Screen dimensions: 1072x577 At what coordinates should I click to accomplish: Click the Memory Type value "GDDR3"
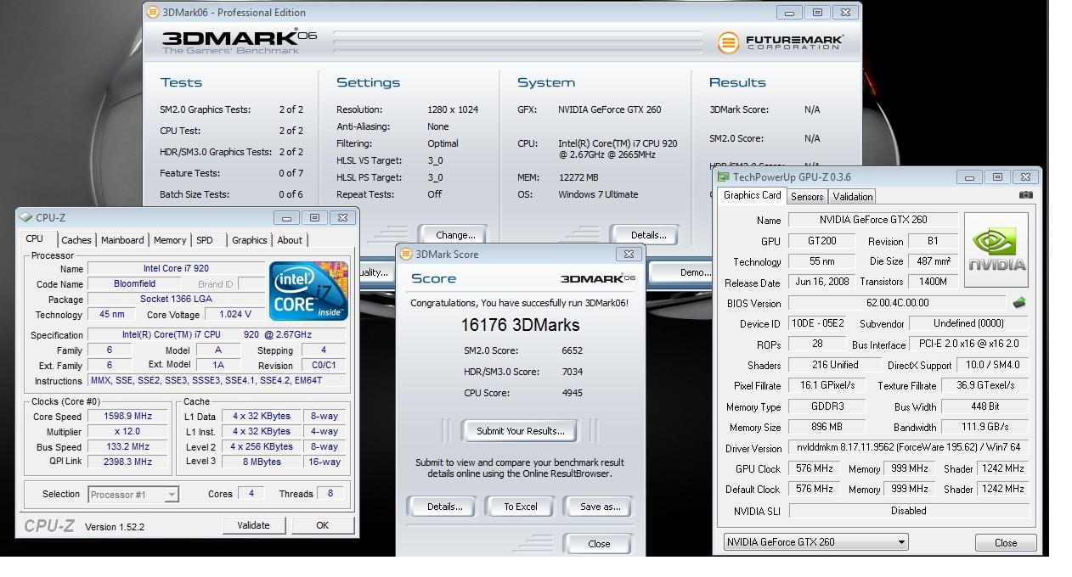coord(828,406)
